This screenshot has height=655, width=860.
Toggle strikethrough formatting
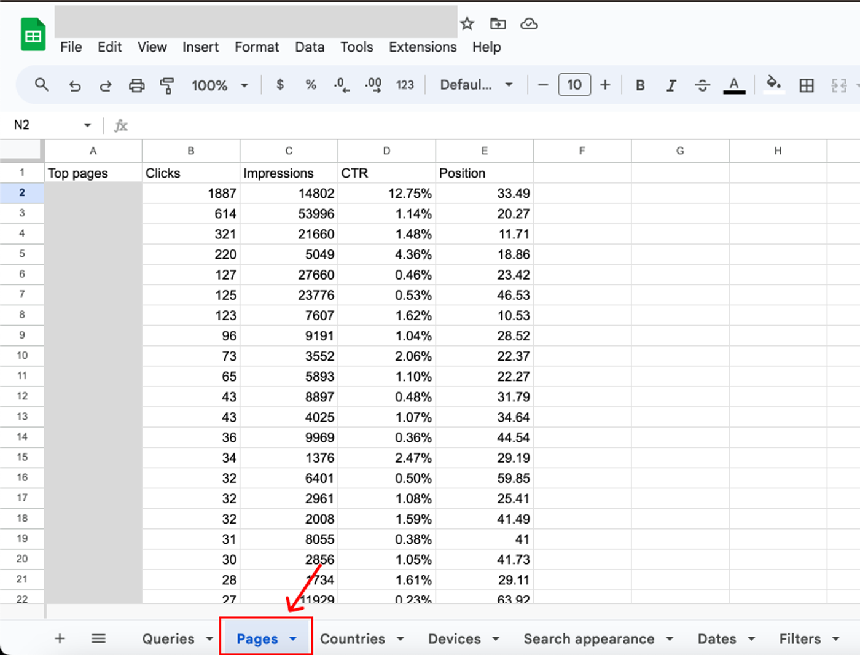click(x=702, y=85)
